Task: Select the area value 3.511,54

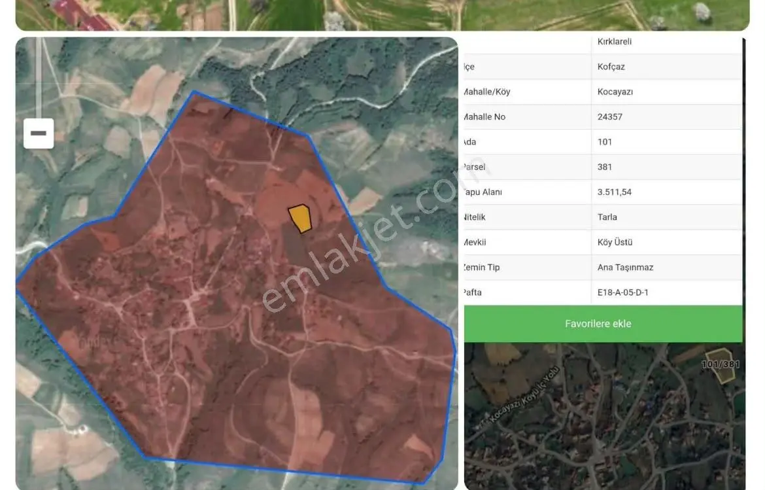Action: tap(614, 192)
